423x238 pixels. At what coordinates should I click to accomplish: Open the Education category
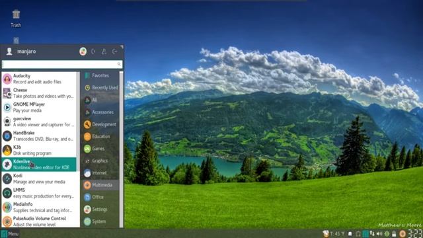100,137
